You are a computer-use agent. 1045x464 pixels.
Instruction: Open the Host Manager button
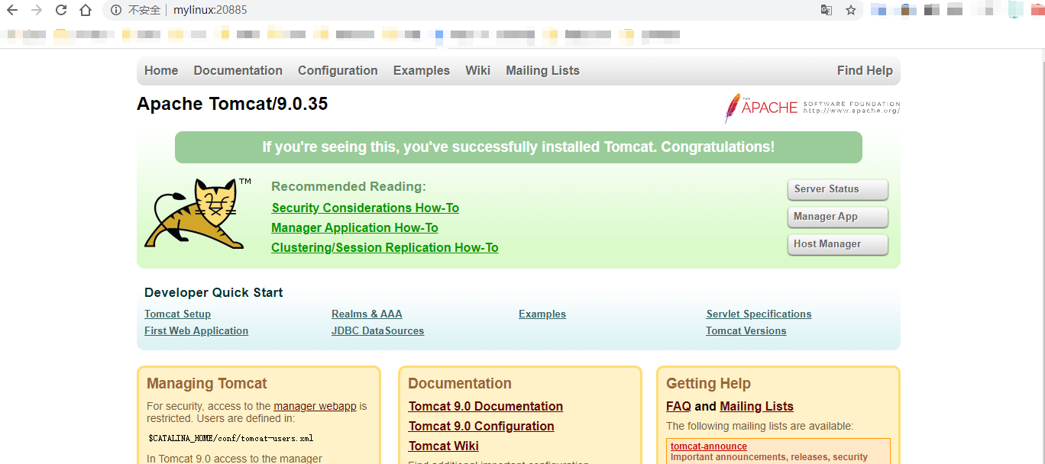(x=838, y=244)
